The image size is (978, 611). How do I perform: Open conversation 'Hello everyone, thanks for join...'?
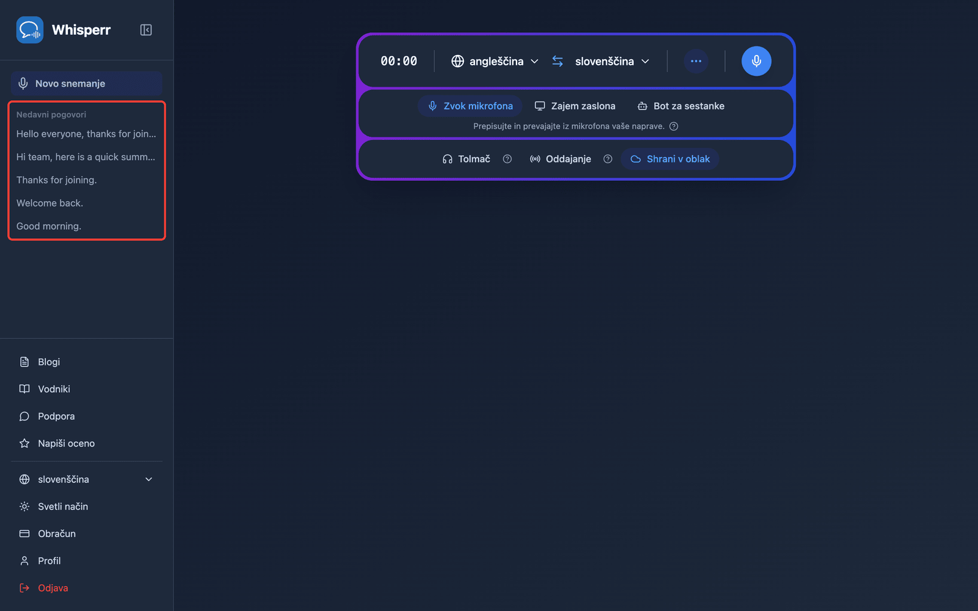86,134
